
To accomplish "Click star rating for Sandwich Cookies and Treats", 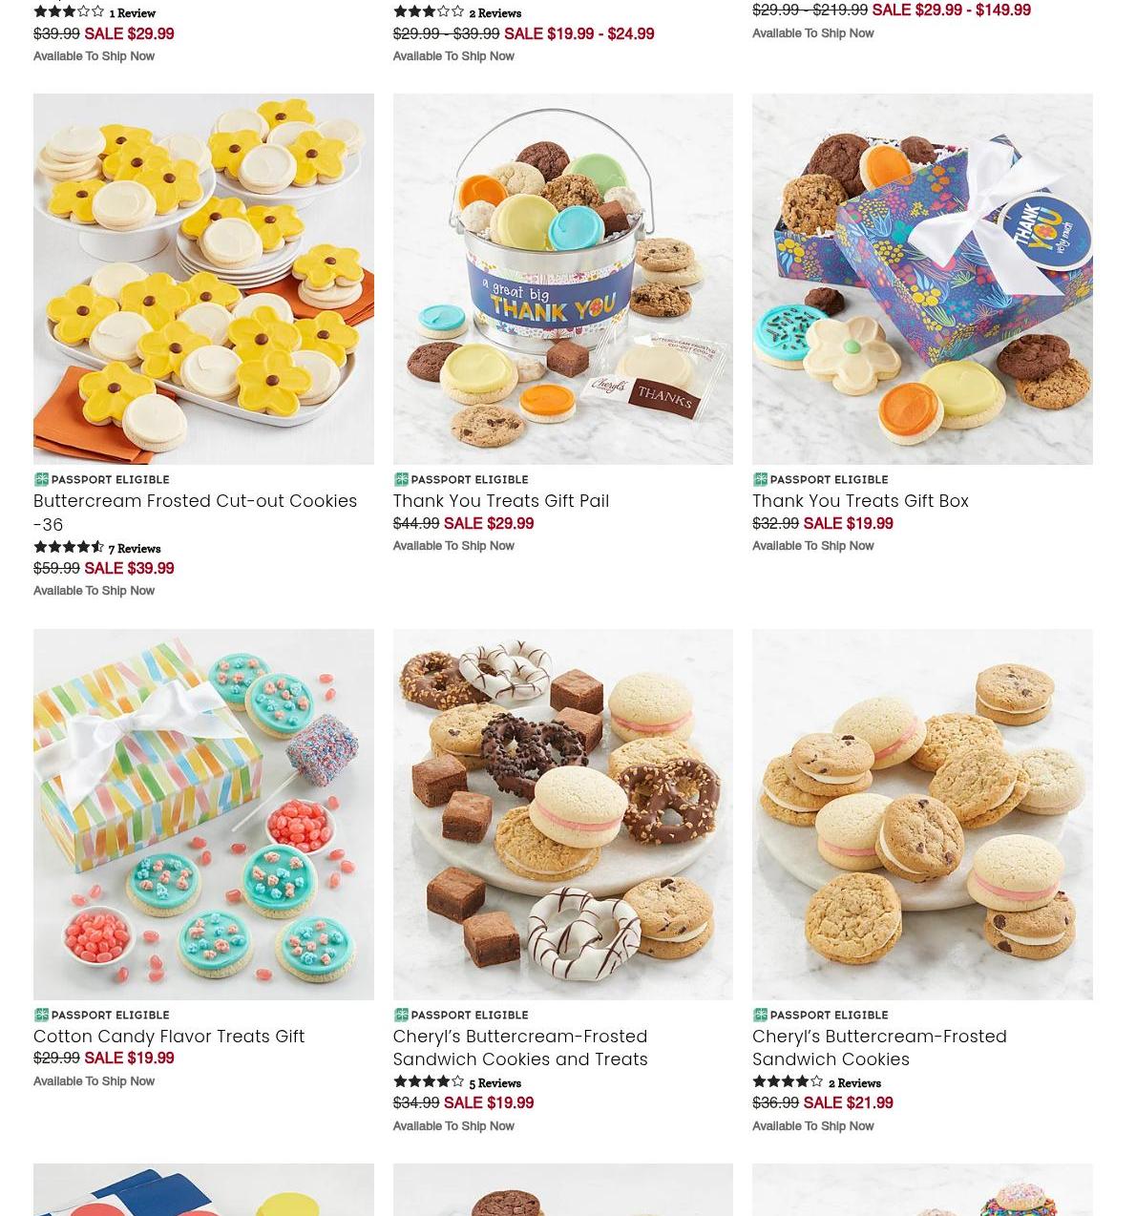I will point(428,1082).
